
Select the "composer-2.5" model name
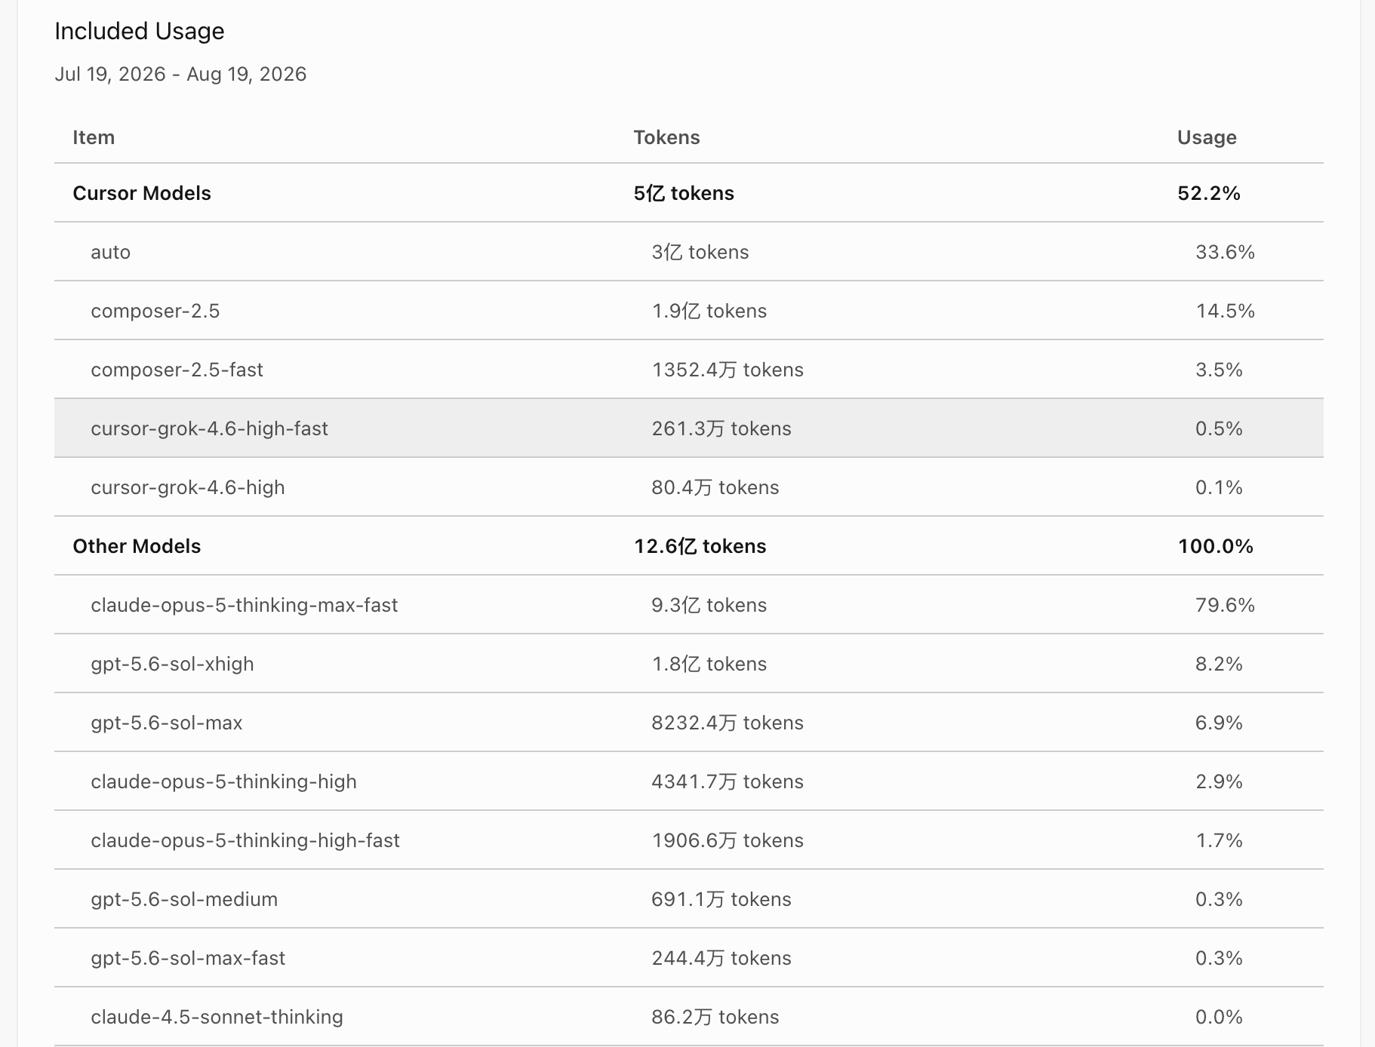pos(155,311)
